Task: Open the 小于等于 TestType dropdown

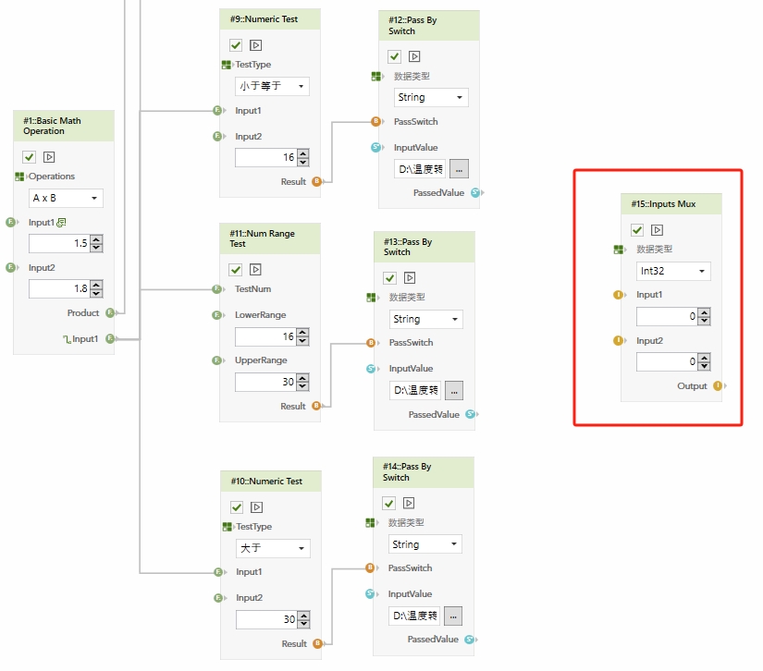Action: (x=272, y=86)
